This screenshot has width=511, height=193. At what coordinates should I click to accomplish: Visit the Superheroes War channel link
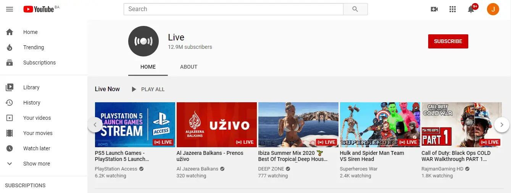click(x=359, y=169)
